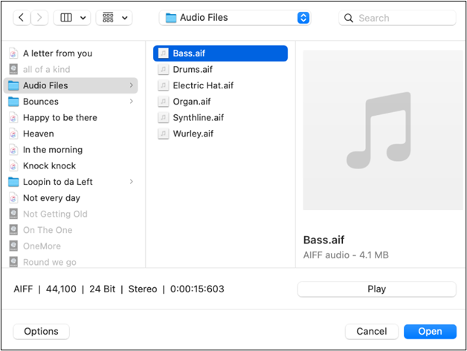467x351 pixels.
Task: Click the Bass.aif title in preview pane
Action: [323, 240]
